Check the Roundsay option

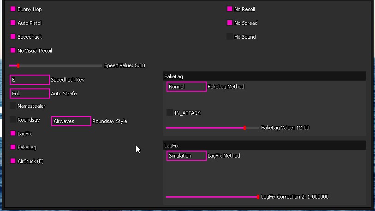pyautogui.click(x=13, y=120)
